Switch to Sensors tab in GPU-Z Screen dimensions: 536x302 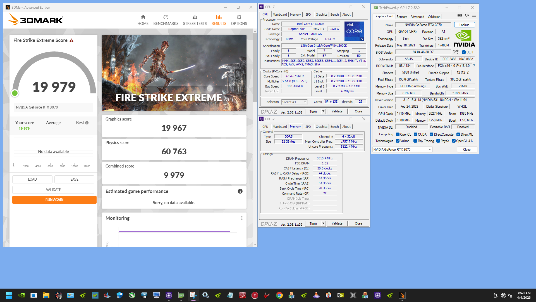coord(402,17)
